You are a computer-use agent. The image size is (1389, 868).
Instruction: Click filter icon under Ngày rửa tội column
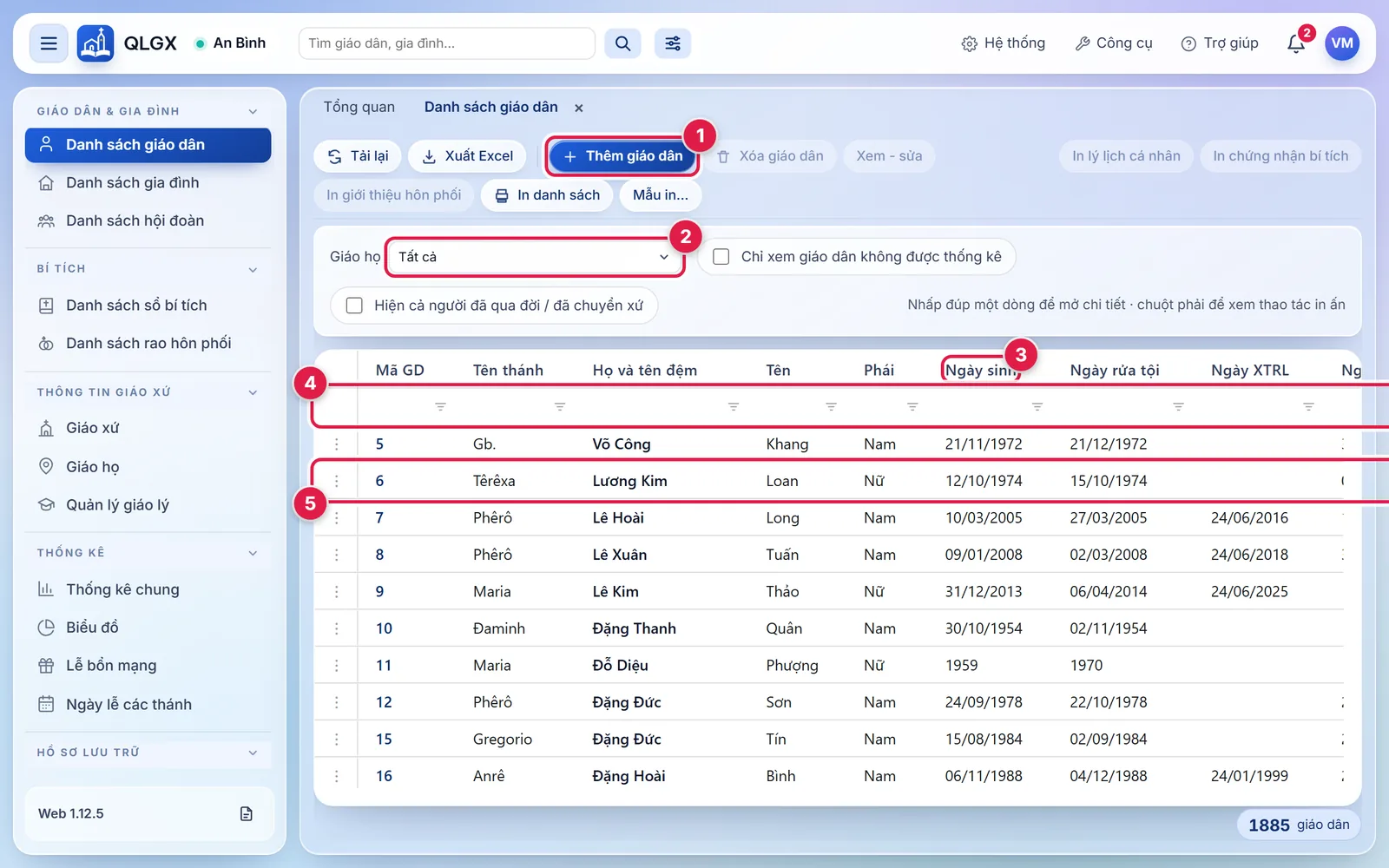tap(1178, 406)
